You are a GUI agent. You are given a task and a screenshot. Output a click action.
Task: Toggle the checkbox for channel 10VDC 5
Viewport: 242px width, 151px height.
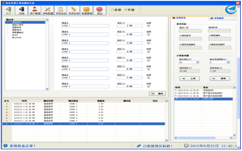pos(149,60)
